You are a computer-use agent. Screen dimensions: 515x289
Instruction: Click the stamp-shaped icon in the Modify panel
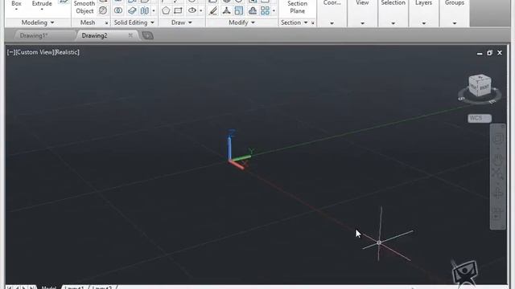252,10
